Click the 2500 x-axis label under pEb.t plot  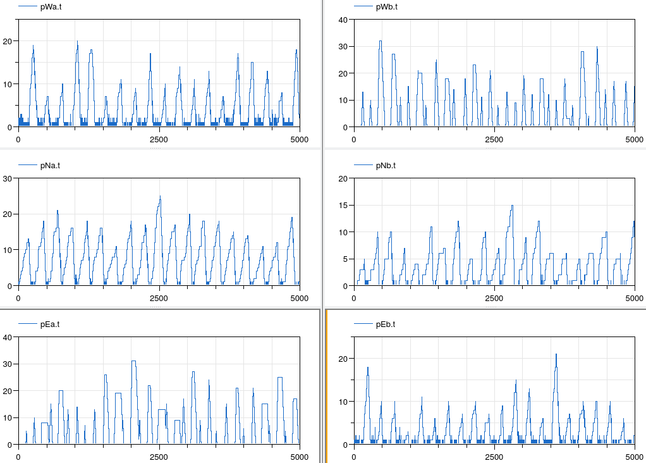[x=494, y=457]
